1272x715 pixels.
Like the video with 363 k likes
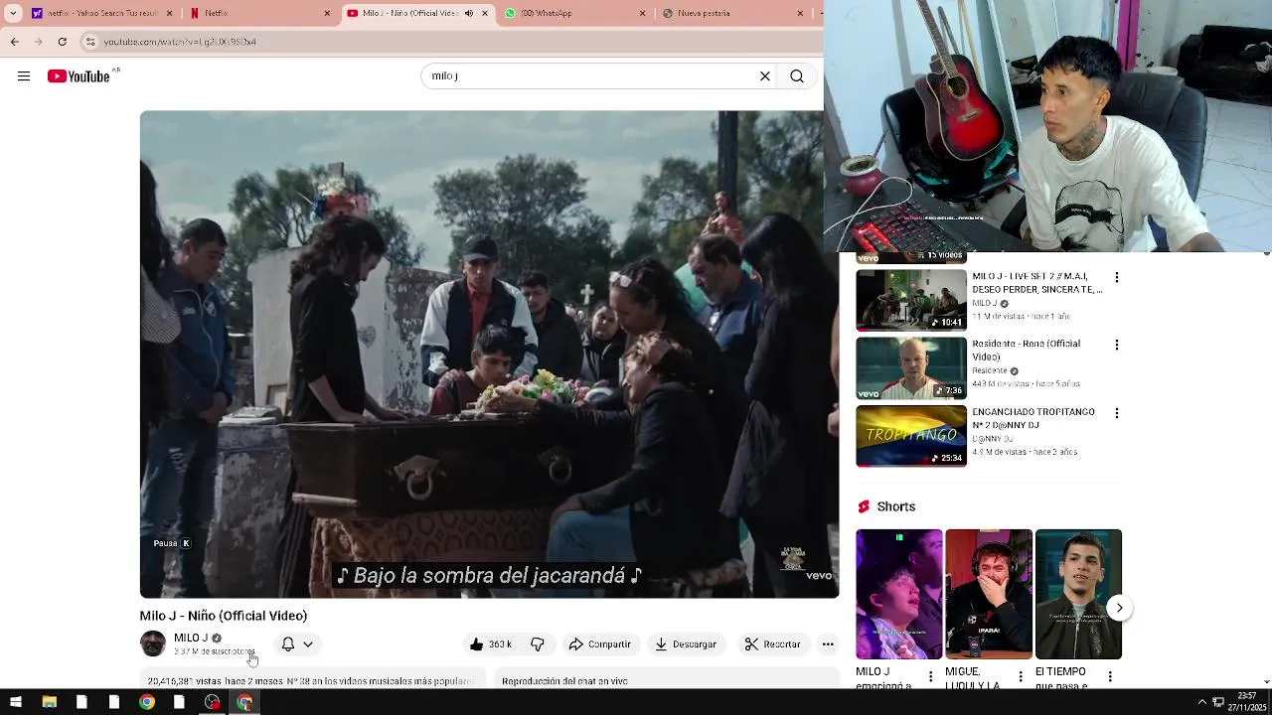pos(492,644)
